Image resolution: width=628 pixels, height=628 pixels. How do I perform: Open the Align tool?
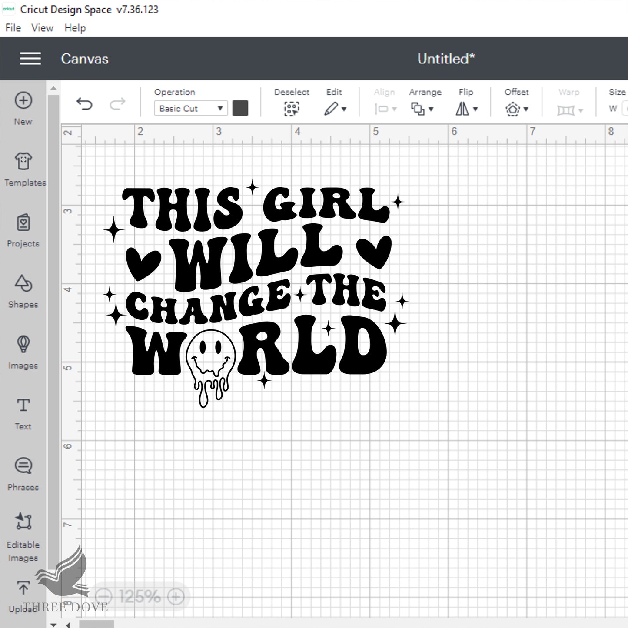(381, 109)
